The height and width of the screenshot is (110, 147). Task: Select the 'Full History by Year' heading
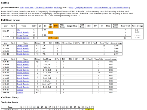click(x=11, y=20)
